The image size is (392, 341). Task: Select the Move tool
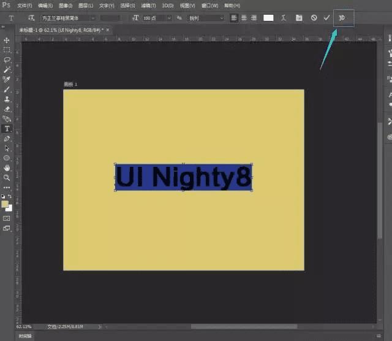(x=7, y=40)
